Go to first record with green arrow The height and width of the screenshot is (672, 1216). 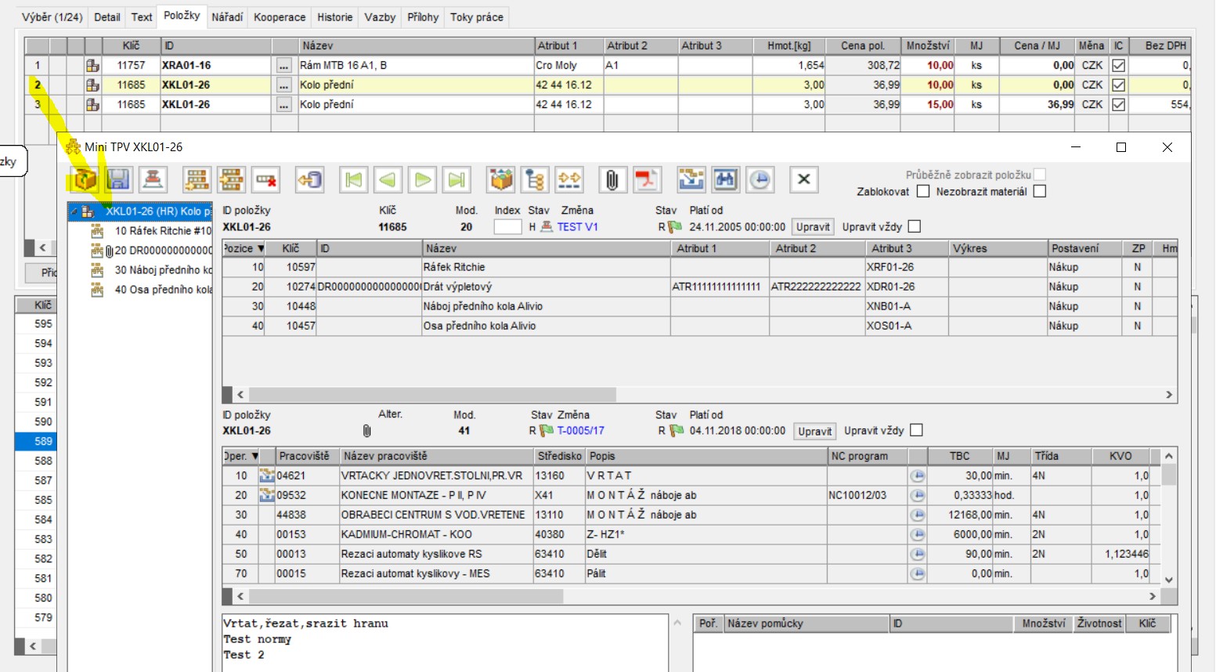[354, 180]
